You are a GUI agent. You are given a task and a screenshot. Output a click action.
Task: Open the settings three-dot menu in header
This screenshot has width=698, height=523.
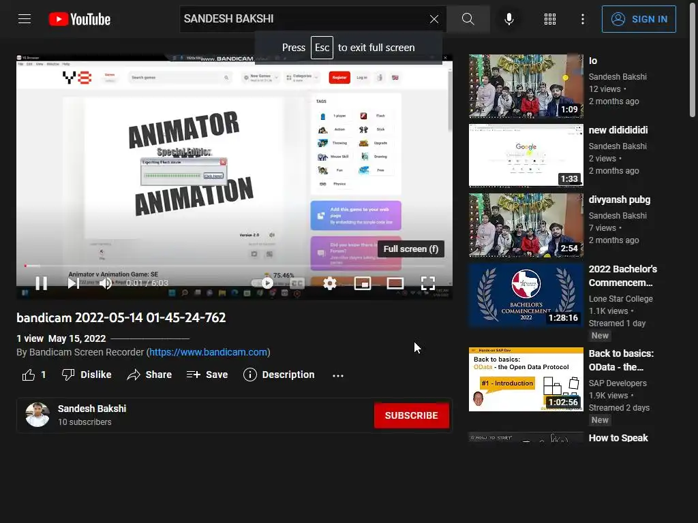pos(583,19)
